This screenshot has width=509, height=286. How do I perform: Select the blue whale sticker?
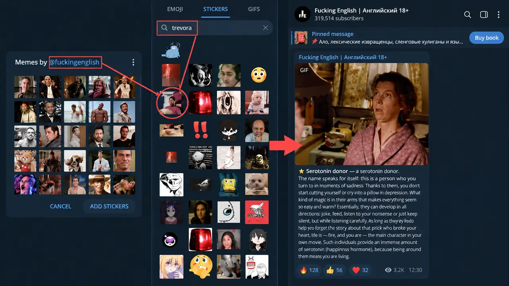tap(171, 50)
